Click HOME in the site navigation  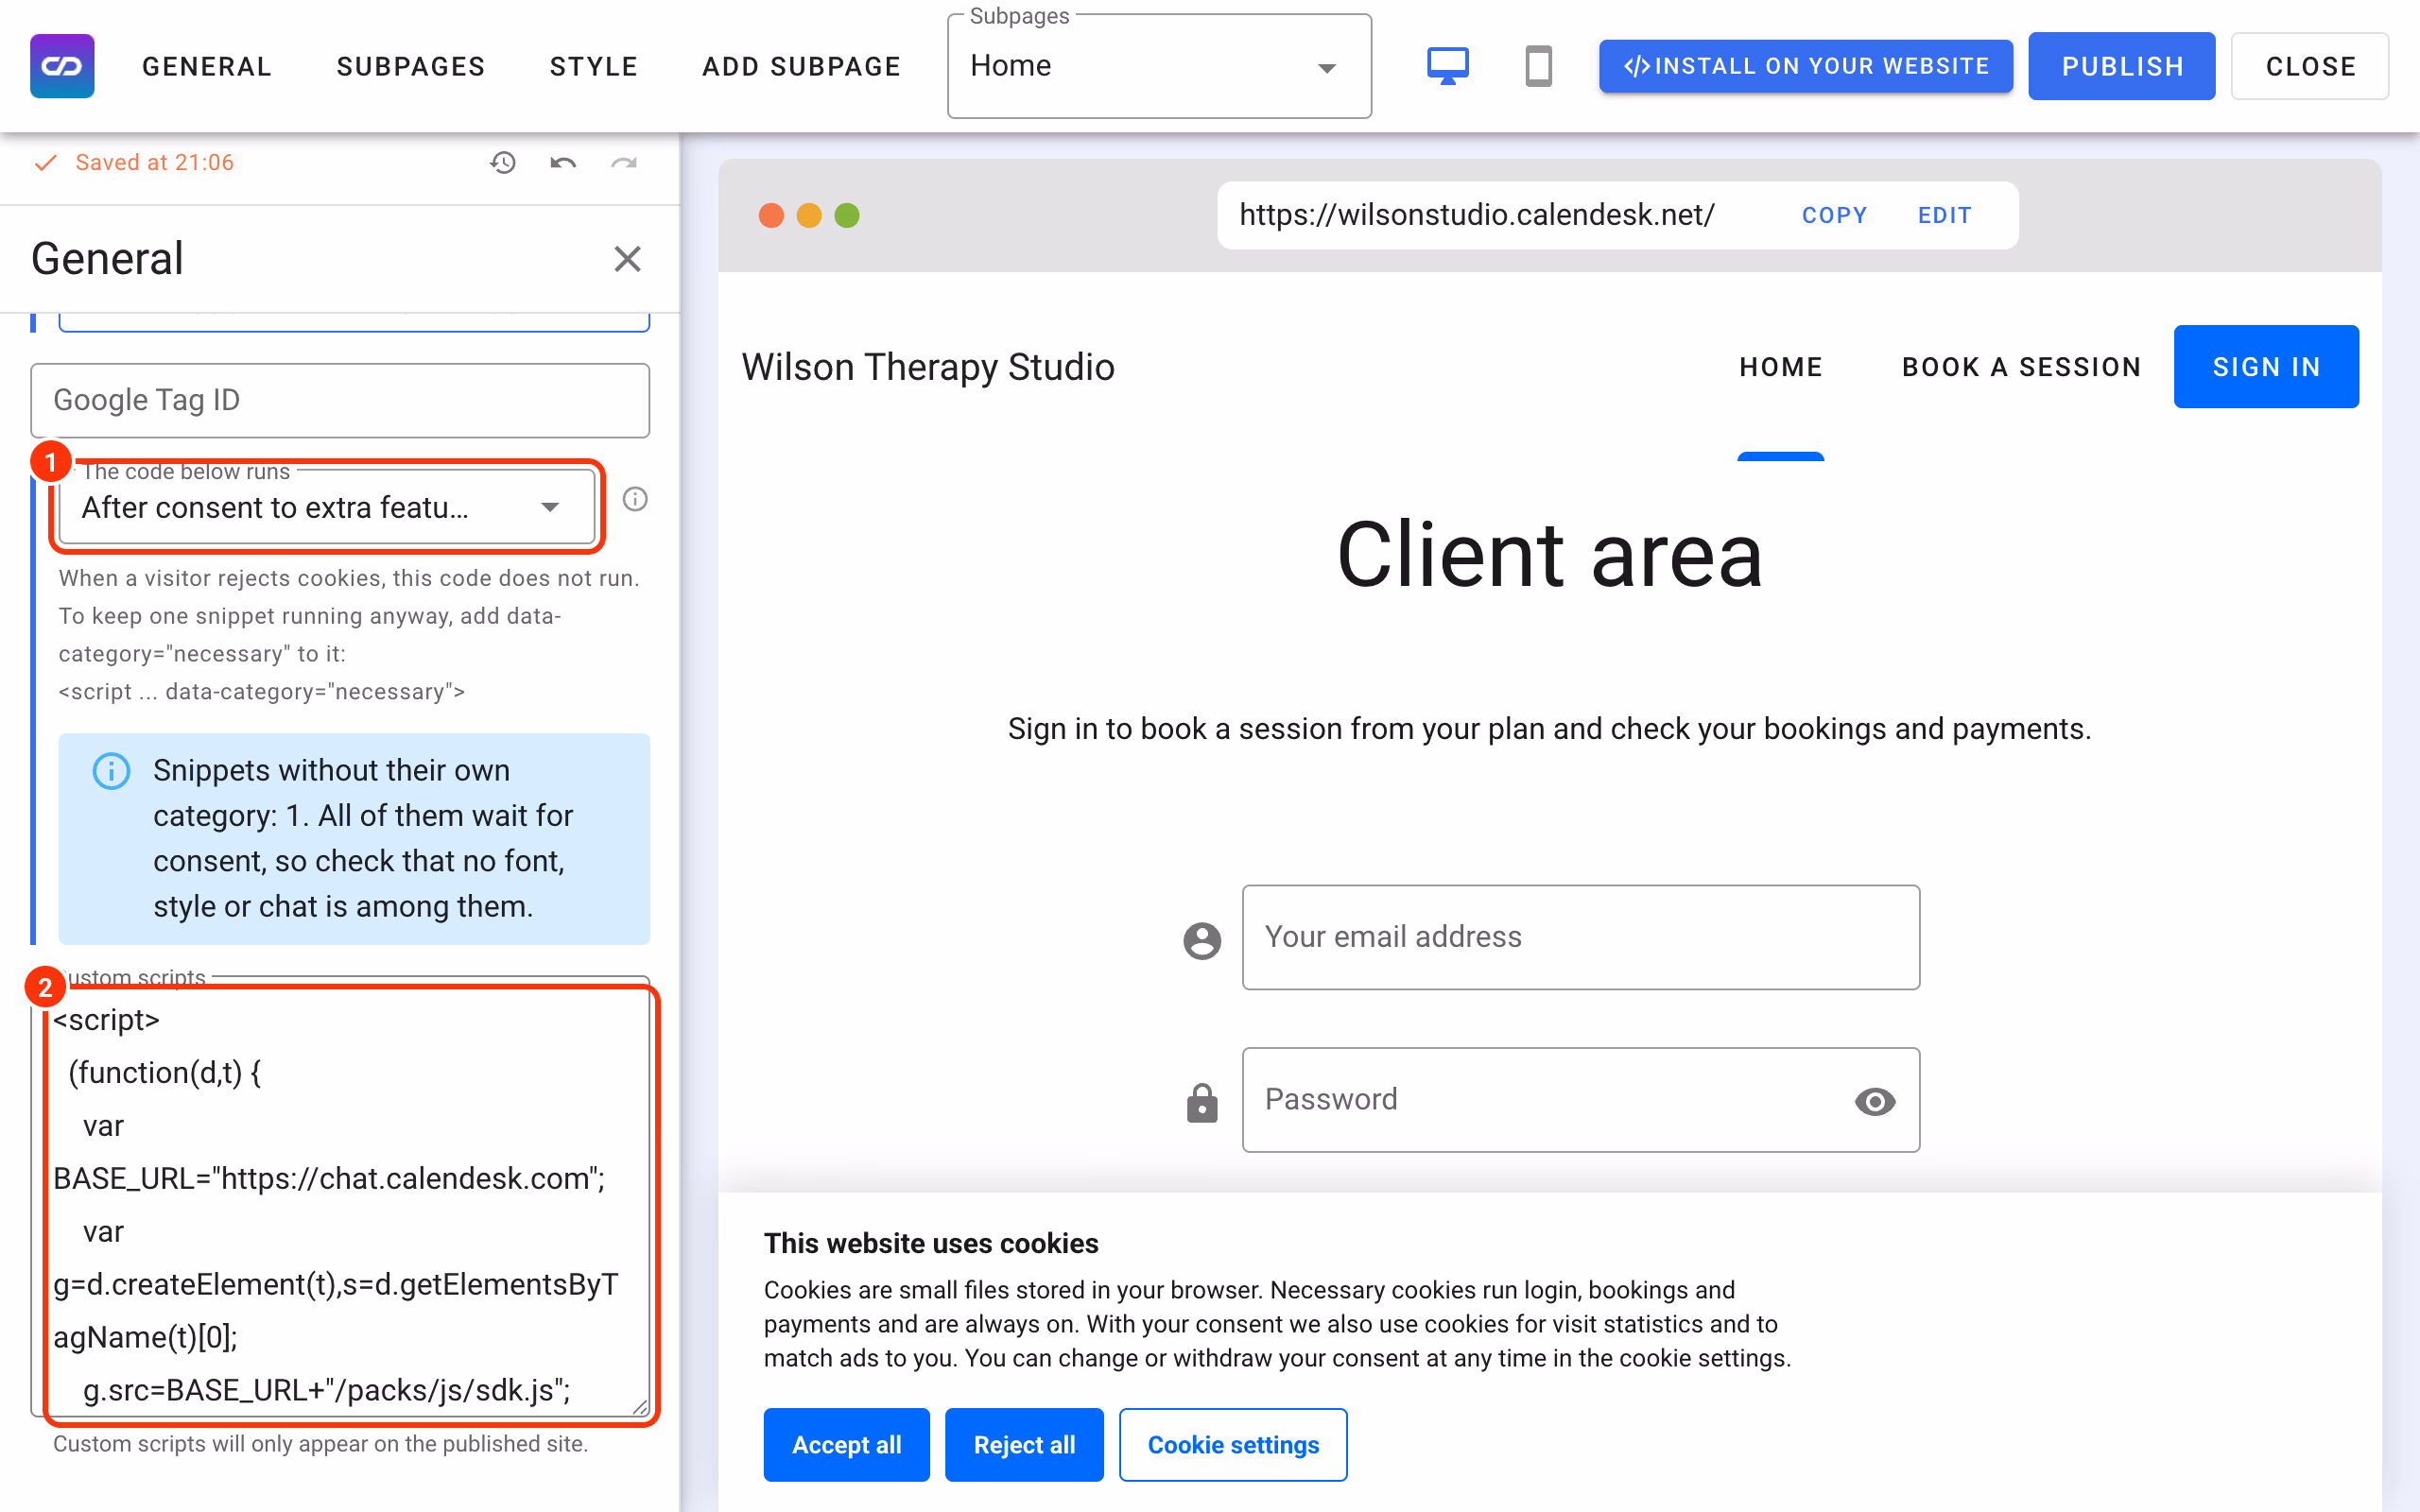coord(1780,367)
